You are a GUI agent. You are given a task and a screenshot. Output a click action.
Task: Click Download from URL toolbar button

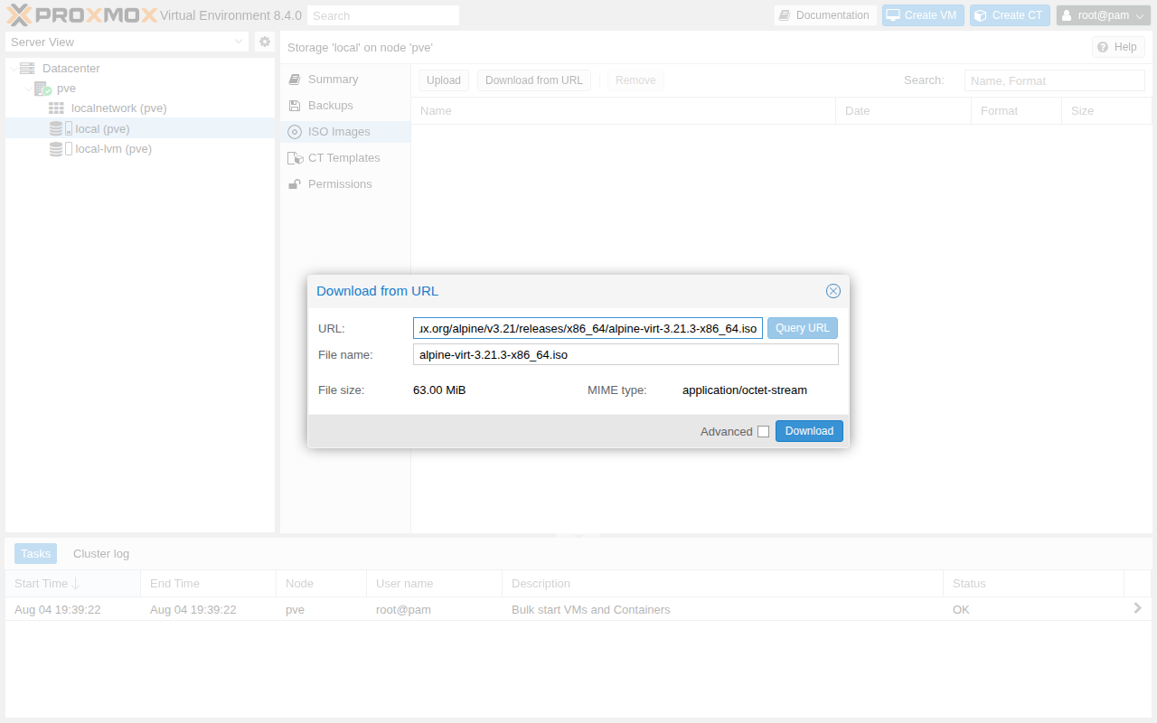coord(534,80)
